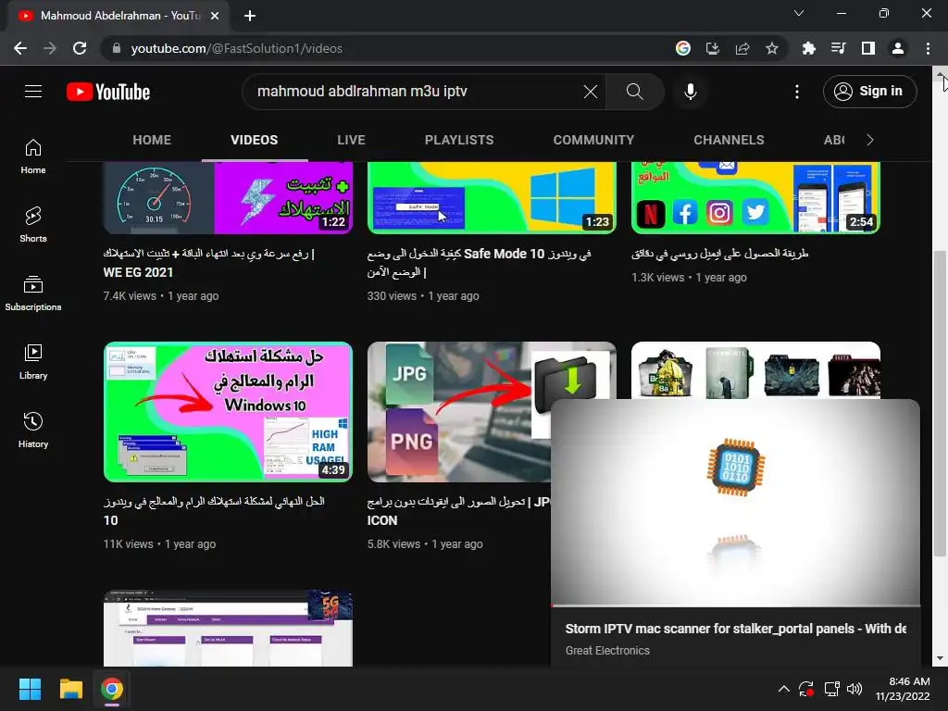Open the Chrome extensions puzzle icon

coord(808,48)
